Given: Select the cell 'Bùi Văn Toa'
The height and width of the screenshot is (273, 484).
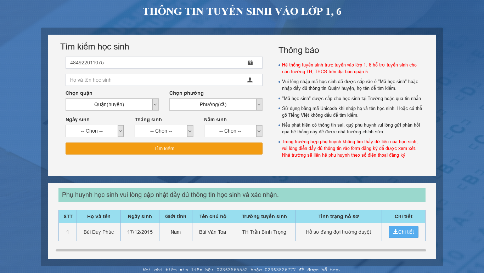Looking at the screenshot, I should coord(213,232).
